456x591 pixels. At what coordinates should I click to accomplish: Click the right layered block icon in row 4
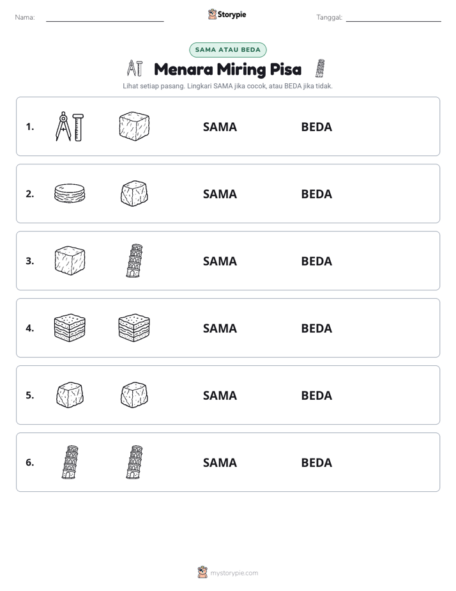click(134, 328)
